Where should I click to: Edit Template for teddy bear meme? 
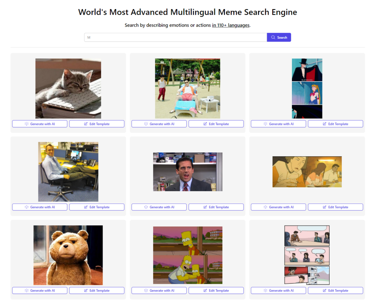point(97,290)
